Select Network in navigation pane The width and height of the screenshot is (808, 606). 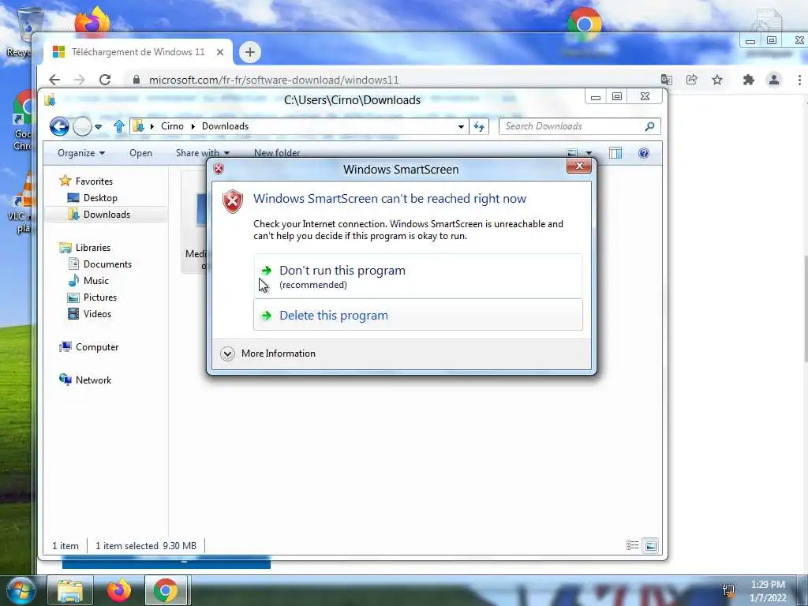[93, 380]
